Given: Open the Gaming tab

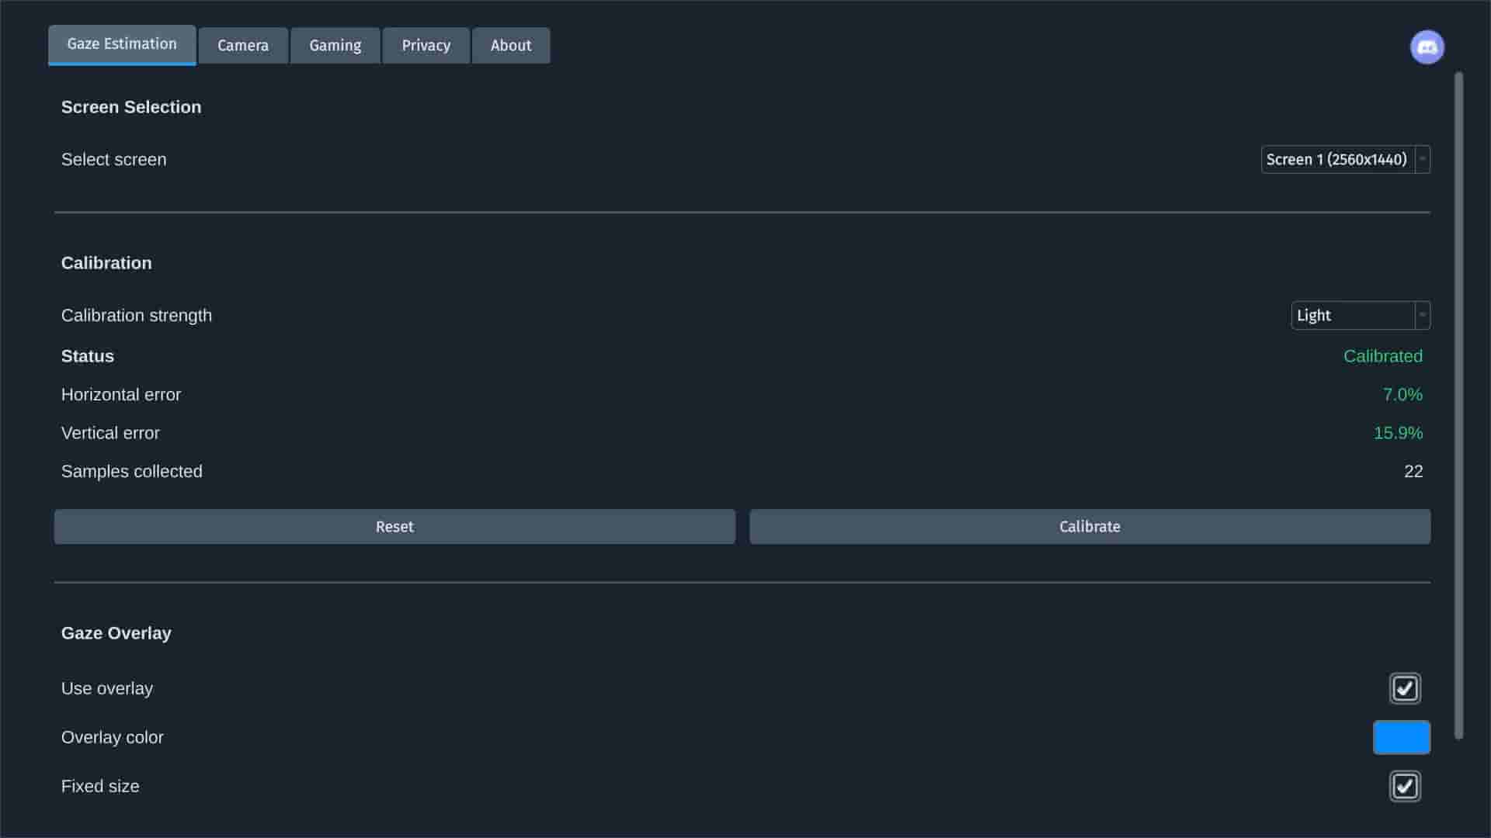Looking at the screenshot, I should [x=335, y=45].
